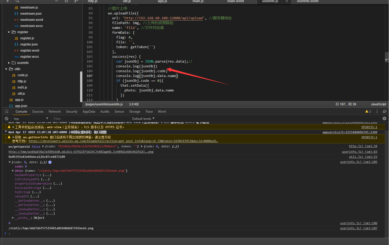
Task: Click the warning count badge showing 2
Action: [x=368, y=112]
